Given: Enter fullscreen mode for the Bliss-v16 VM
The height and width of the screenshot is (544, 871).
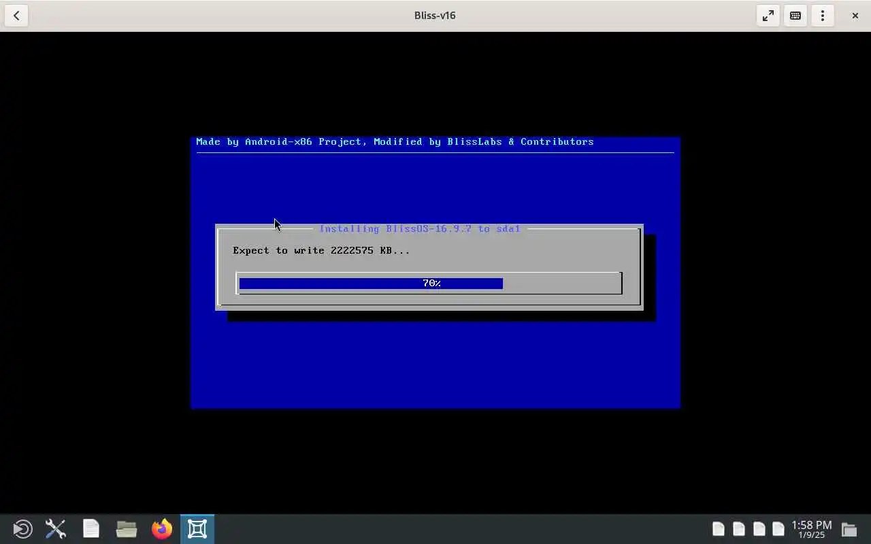Looking at the screenshot, I should 768,15.
